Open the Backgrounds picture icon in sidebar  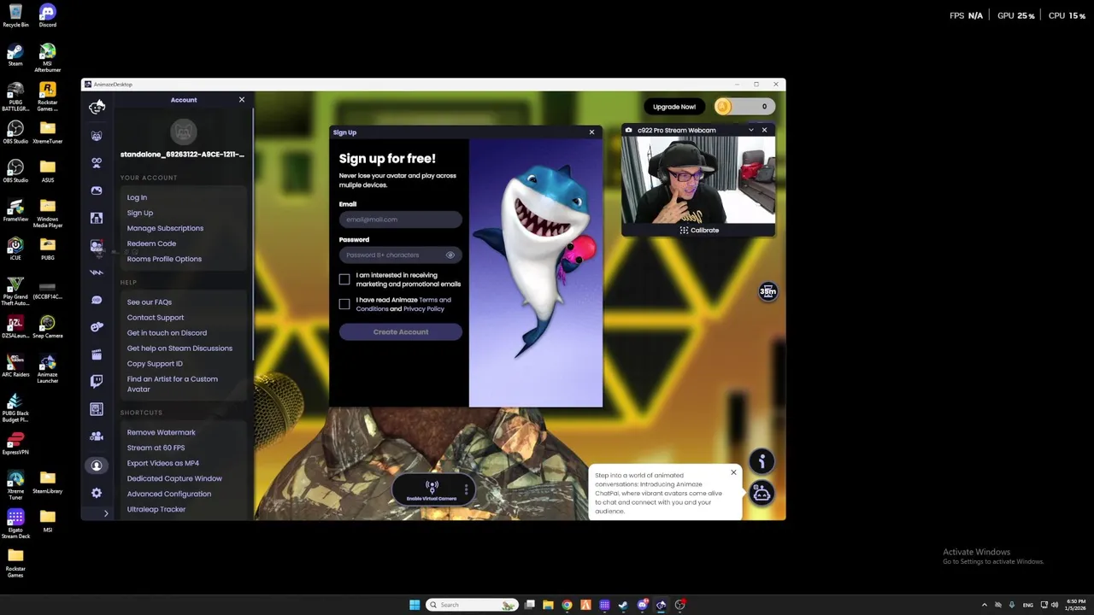pos(97,190)
